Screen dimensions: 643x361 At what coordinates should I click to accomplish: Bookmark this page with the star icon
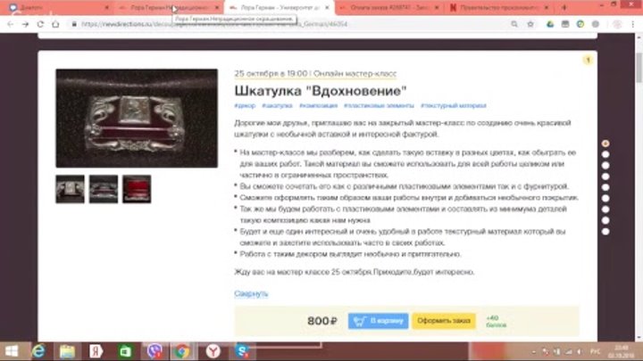click(530, 24)
